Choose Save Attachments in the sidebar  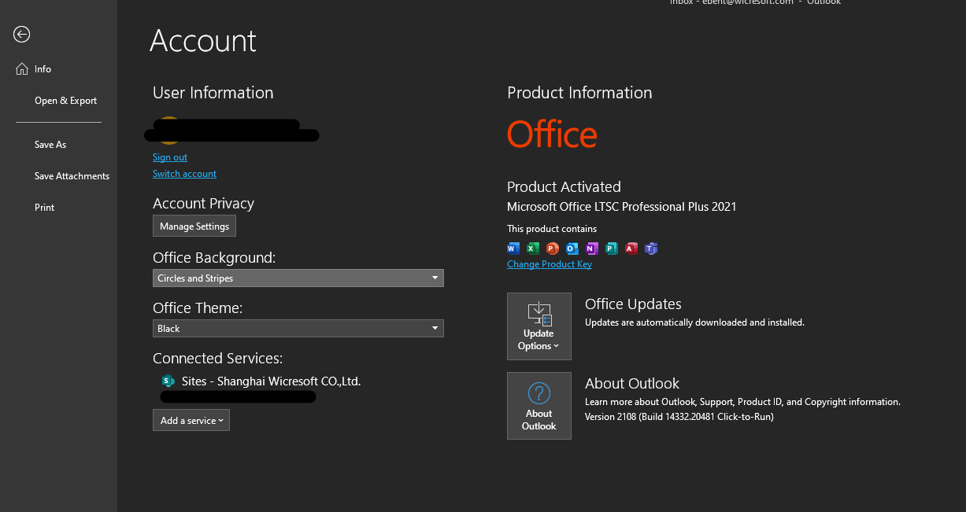click(72, 176)
